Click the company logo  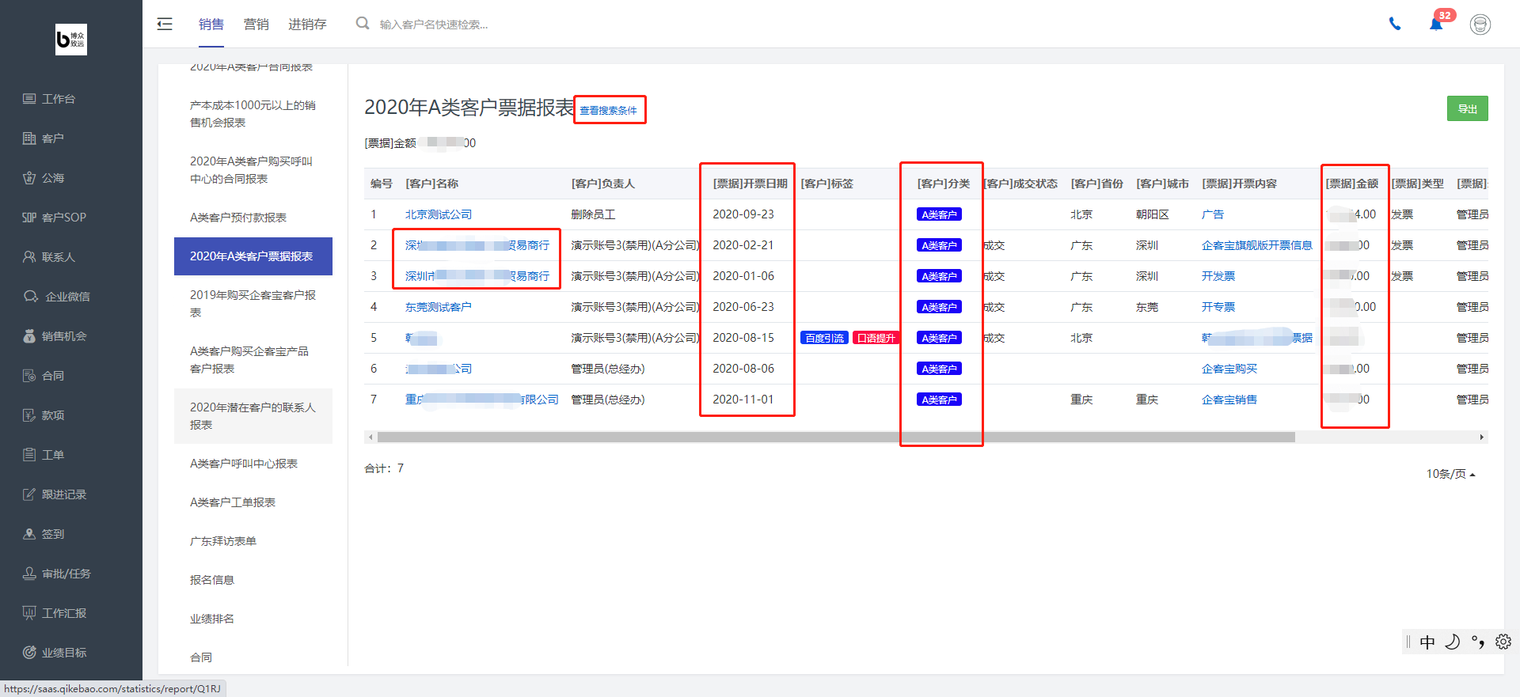(x=71, y=40)
